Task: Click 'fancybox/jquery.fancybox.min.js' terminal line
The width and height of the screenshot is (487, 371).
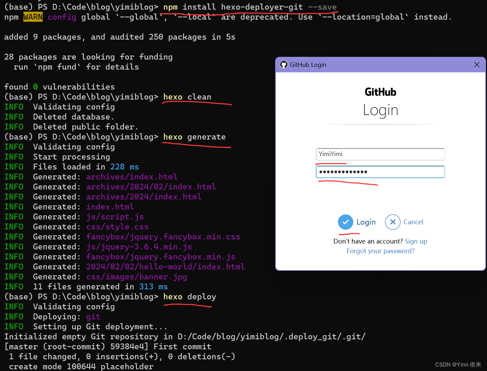Action: click(x=160, y=257)
